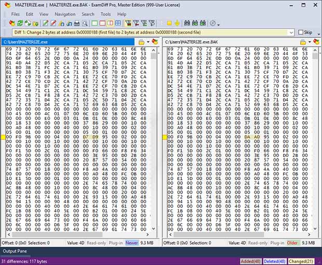Open left pane folder dropdown arrow
This screenshot has height=265, width=322.
[x=148, y=42]
